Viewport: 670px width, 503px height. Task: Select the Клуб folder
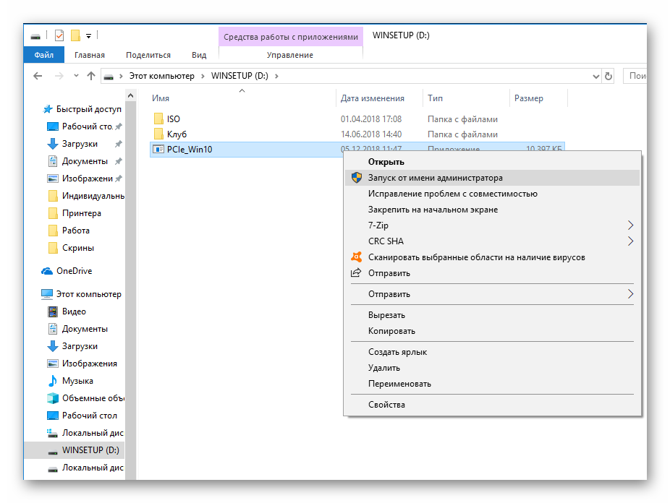click(x=177, y=134)
